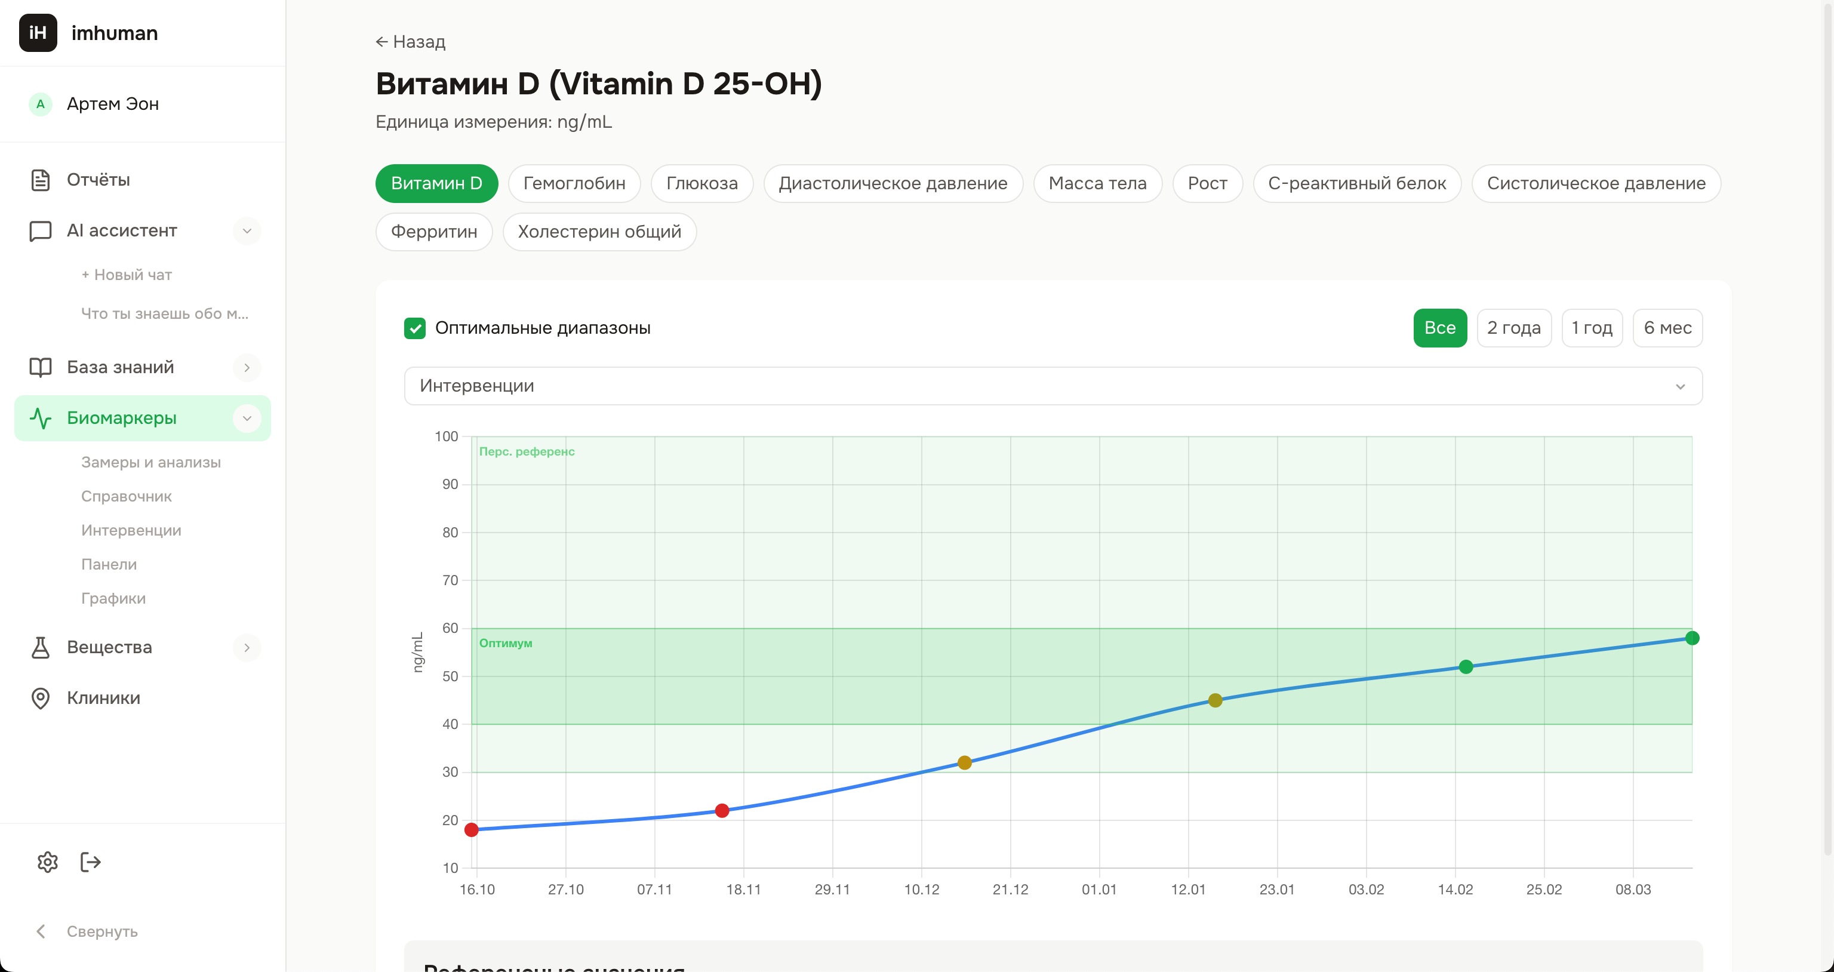The width and height of the screenshot is (1834, 972).
Task: Open settings via gear icon
Action: tap(47, 862)
